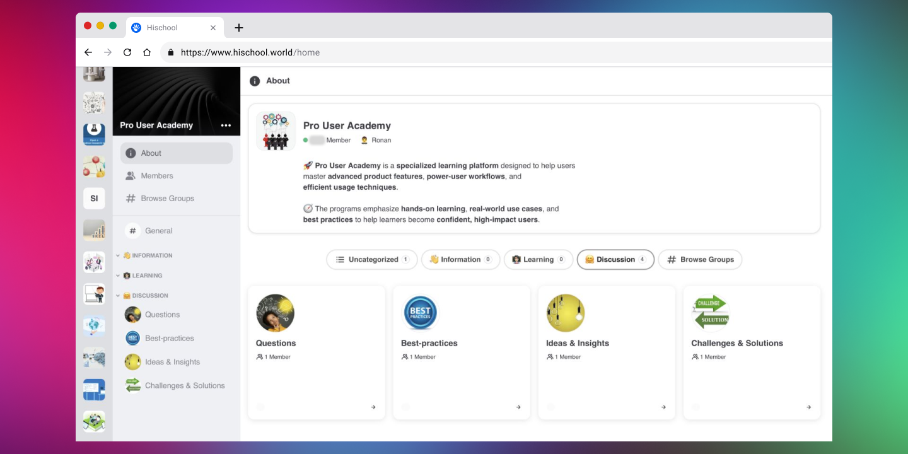Open Members in the sidebar navigation

[x=177, y=176]
